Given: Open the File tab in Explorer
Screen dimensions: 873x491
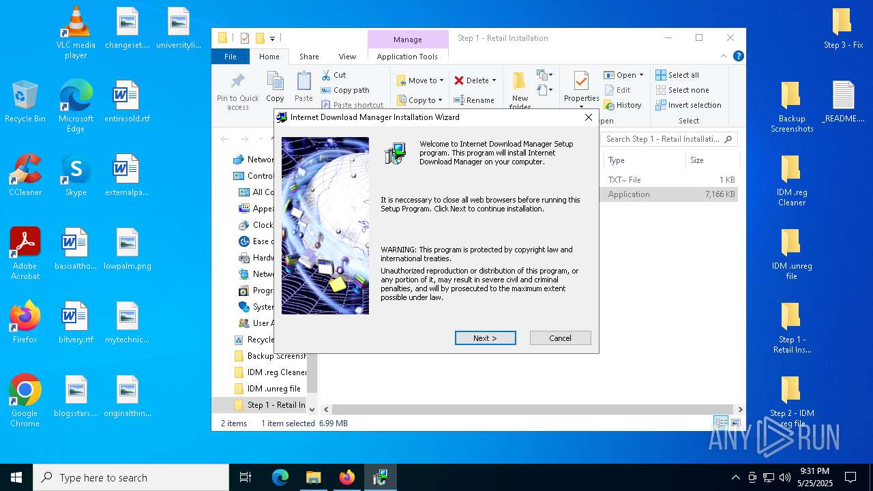Looking at the screenshot, I should (x=231, y=57).
